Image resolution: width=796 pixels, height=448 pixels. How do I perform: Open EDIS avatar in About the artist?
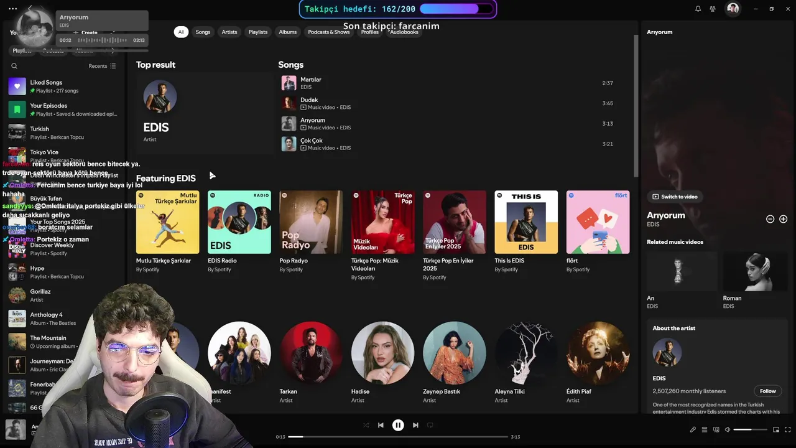pos(667,353)
